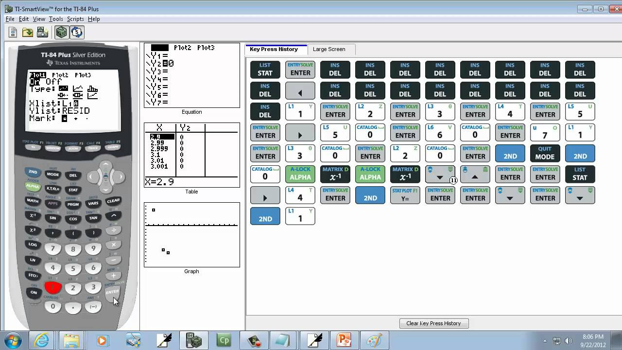This screenshot has height=350, width=622.
Task: Open the View menu
Action: click(x=39, y=19)
